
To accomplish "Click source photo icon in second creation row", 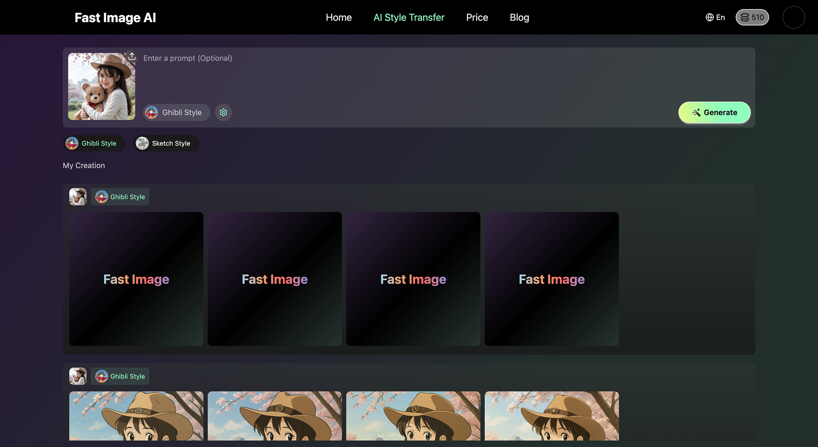I will point(78,376).
